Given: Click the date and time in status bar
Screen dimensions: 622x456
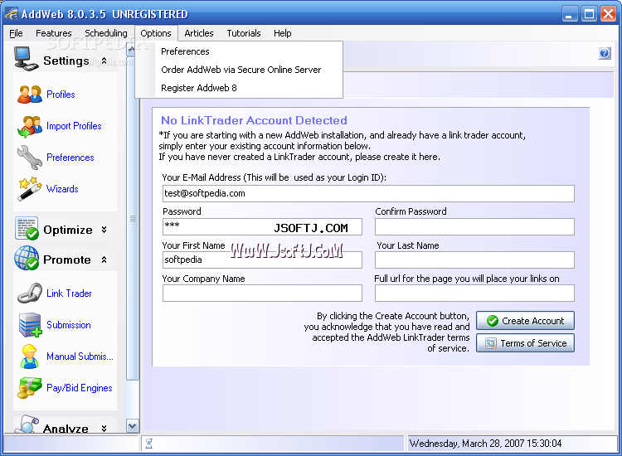Looking at the screenshot, I should tap(485, 444).
